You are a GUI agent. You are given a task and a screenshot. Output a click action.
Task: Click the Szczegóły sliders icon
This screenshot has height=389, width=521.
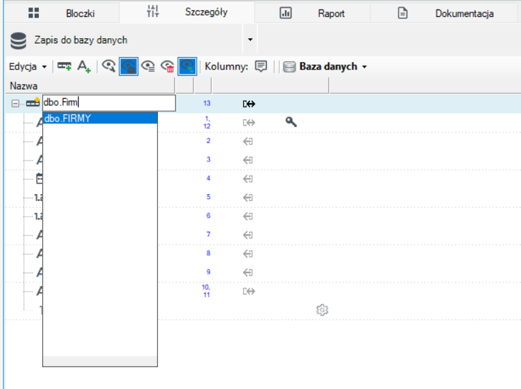click(153, 12)
